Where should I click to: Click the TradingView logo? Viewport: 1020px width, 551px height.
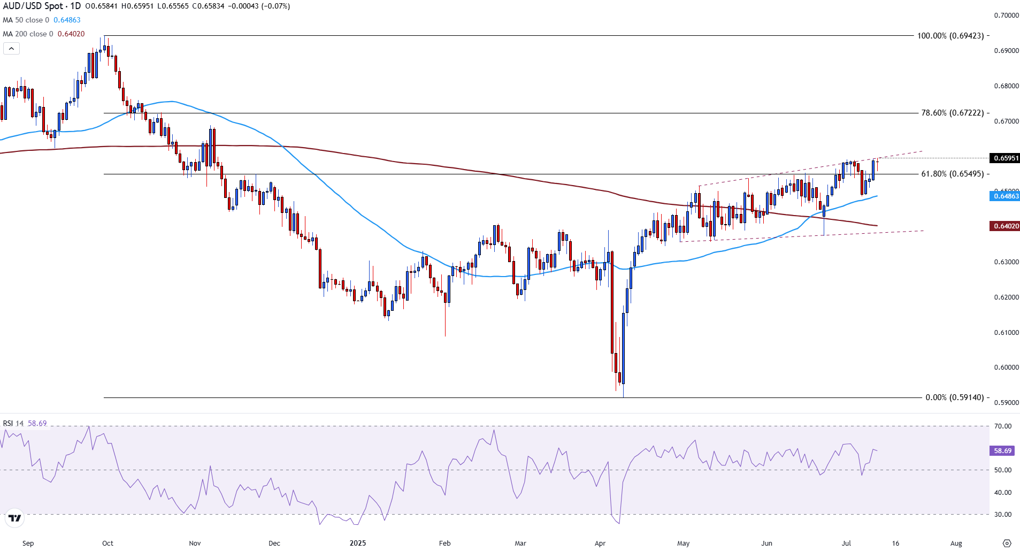(14, 518)
